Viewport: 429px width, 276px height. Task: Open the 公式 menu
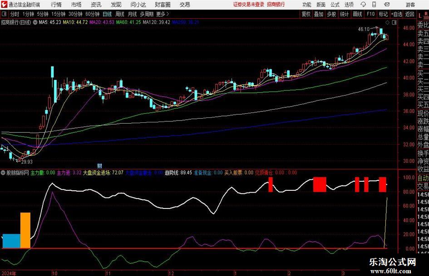point(335,5)
